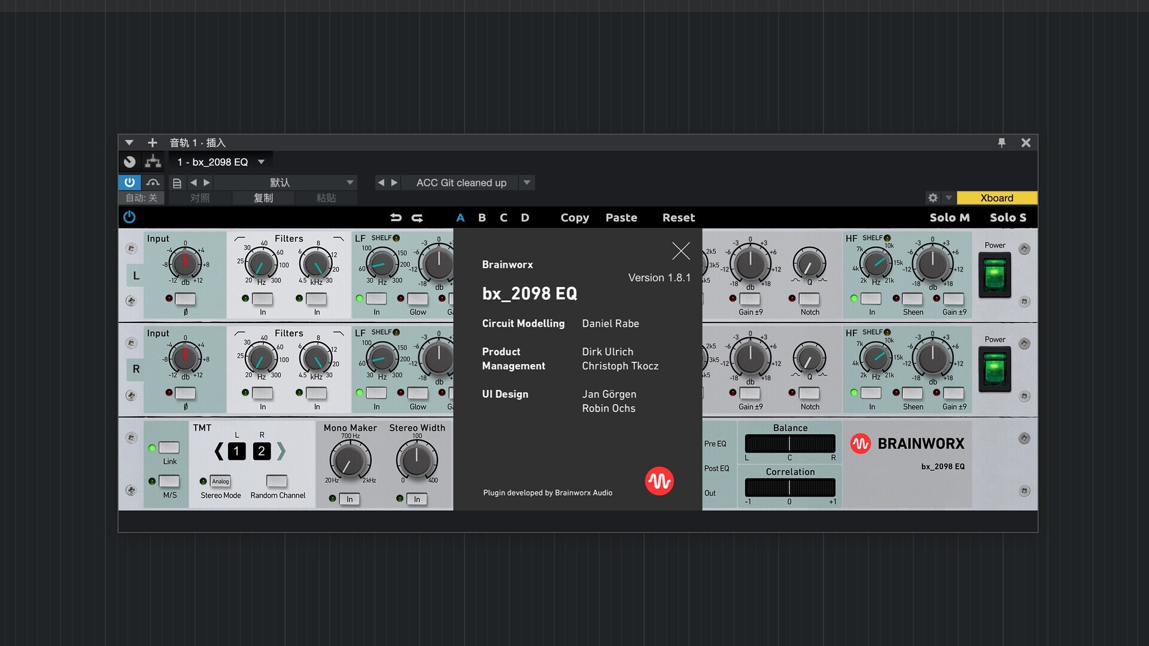Toggle the plugin power icon left of undo

pos(129,217)
